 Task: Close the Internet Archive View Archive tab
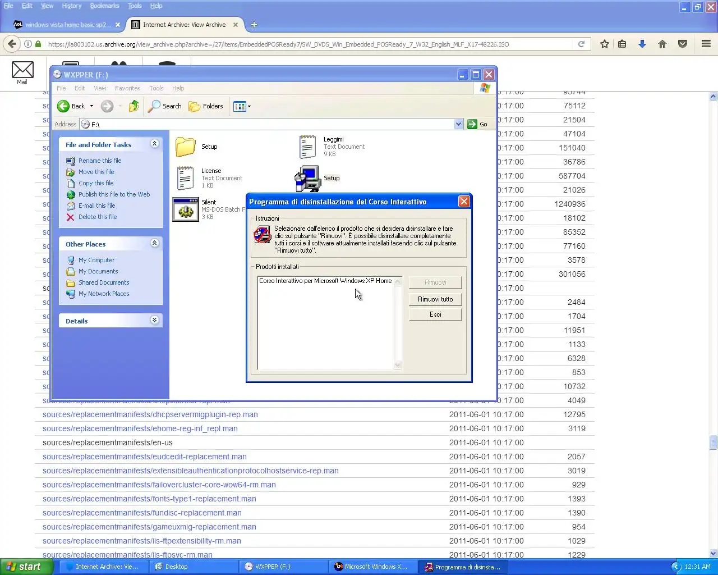tap(236, 25)
